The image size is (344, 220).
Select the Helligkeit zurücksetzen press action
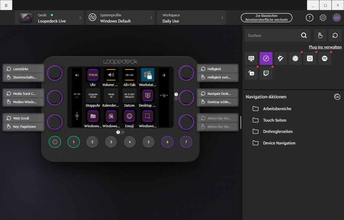tap(218, 77)
